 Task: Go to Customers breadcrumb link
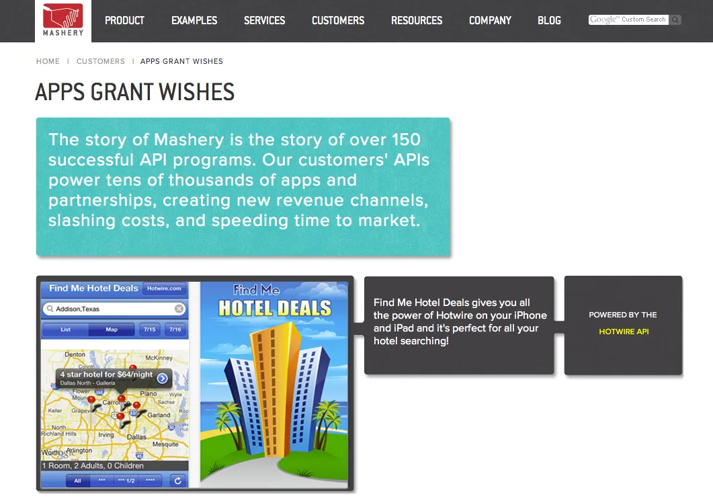[101, 61]
